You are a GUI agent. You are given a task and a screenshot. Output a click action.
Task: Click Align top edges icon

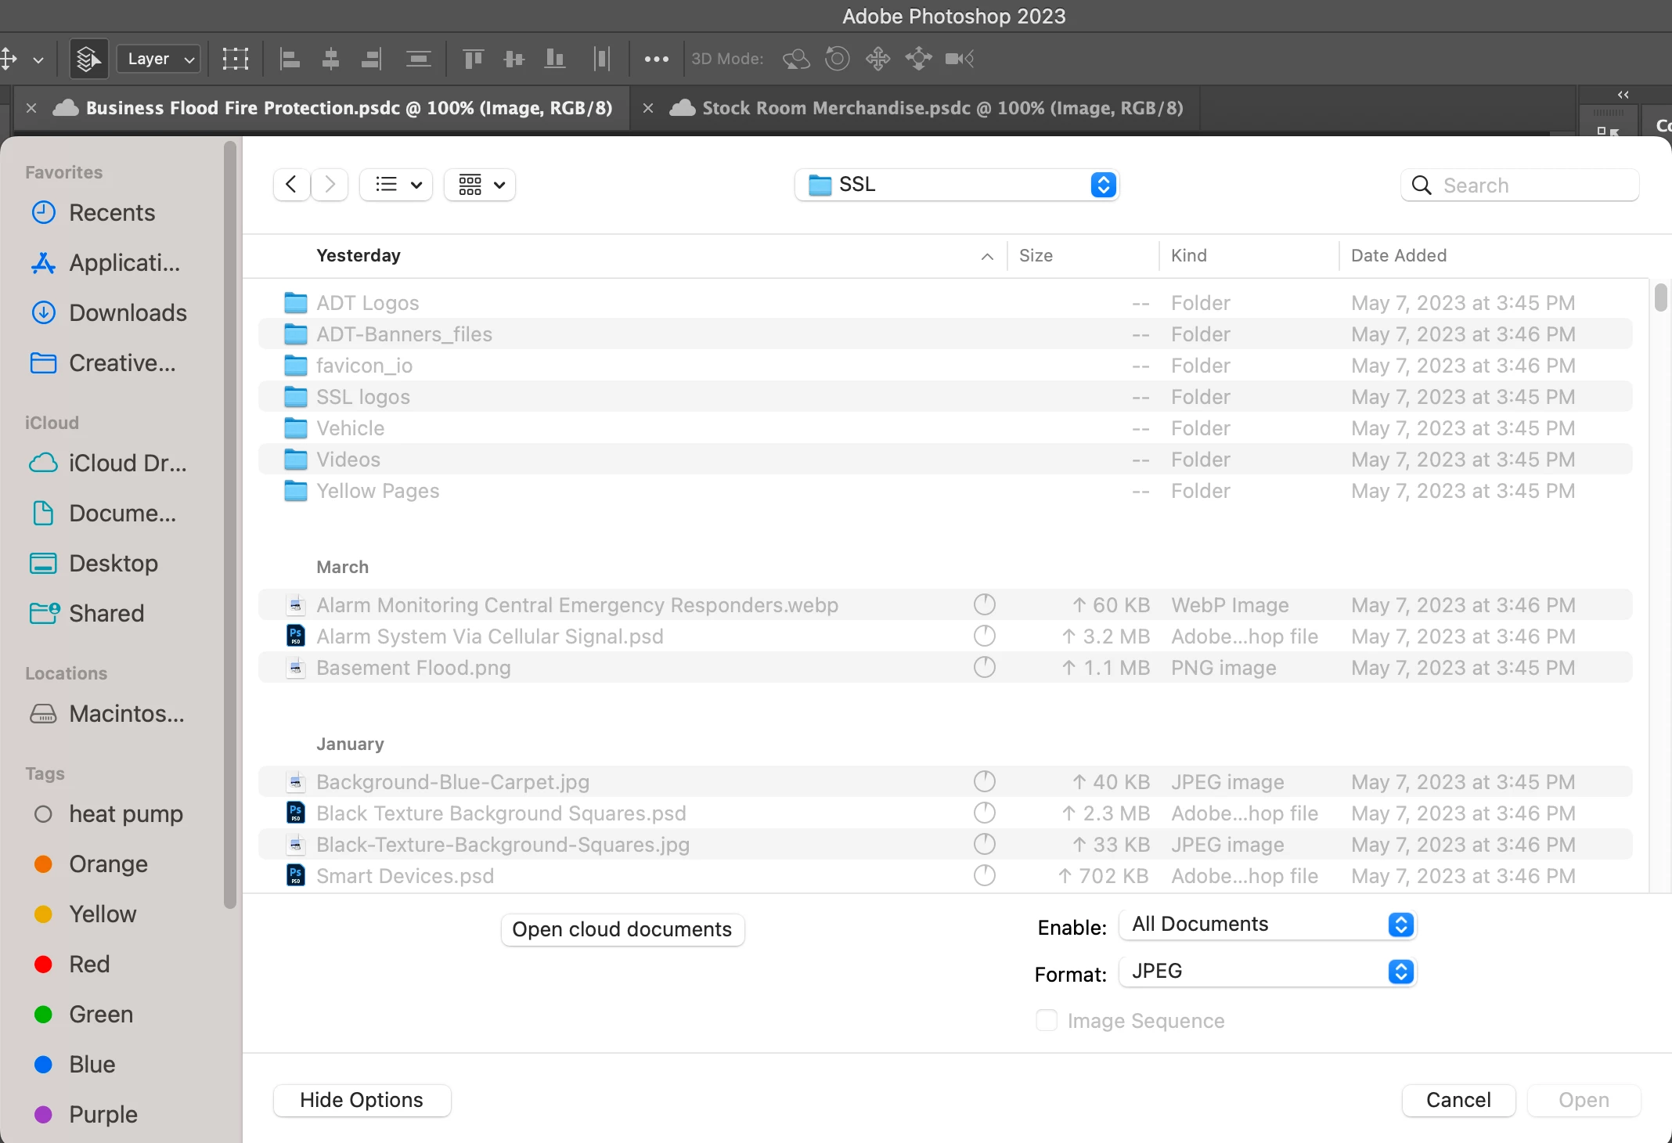(x=473, y=59)
